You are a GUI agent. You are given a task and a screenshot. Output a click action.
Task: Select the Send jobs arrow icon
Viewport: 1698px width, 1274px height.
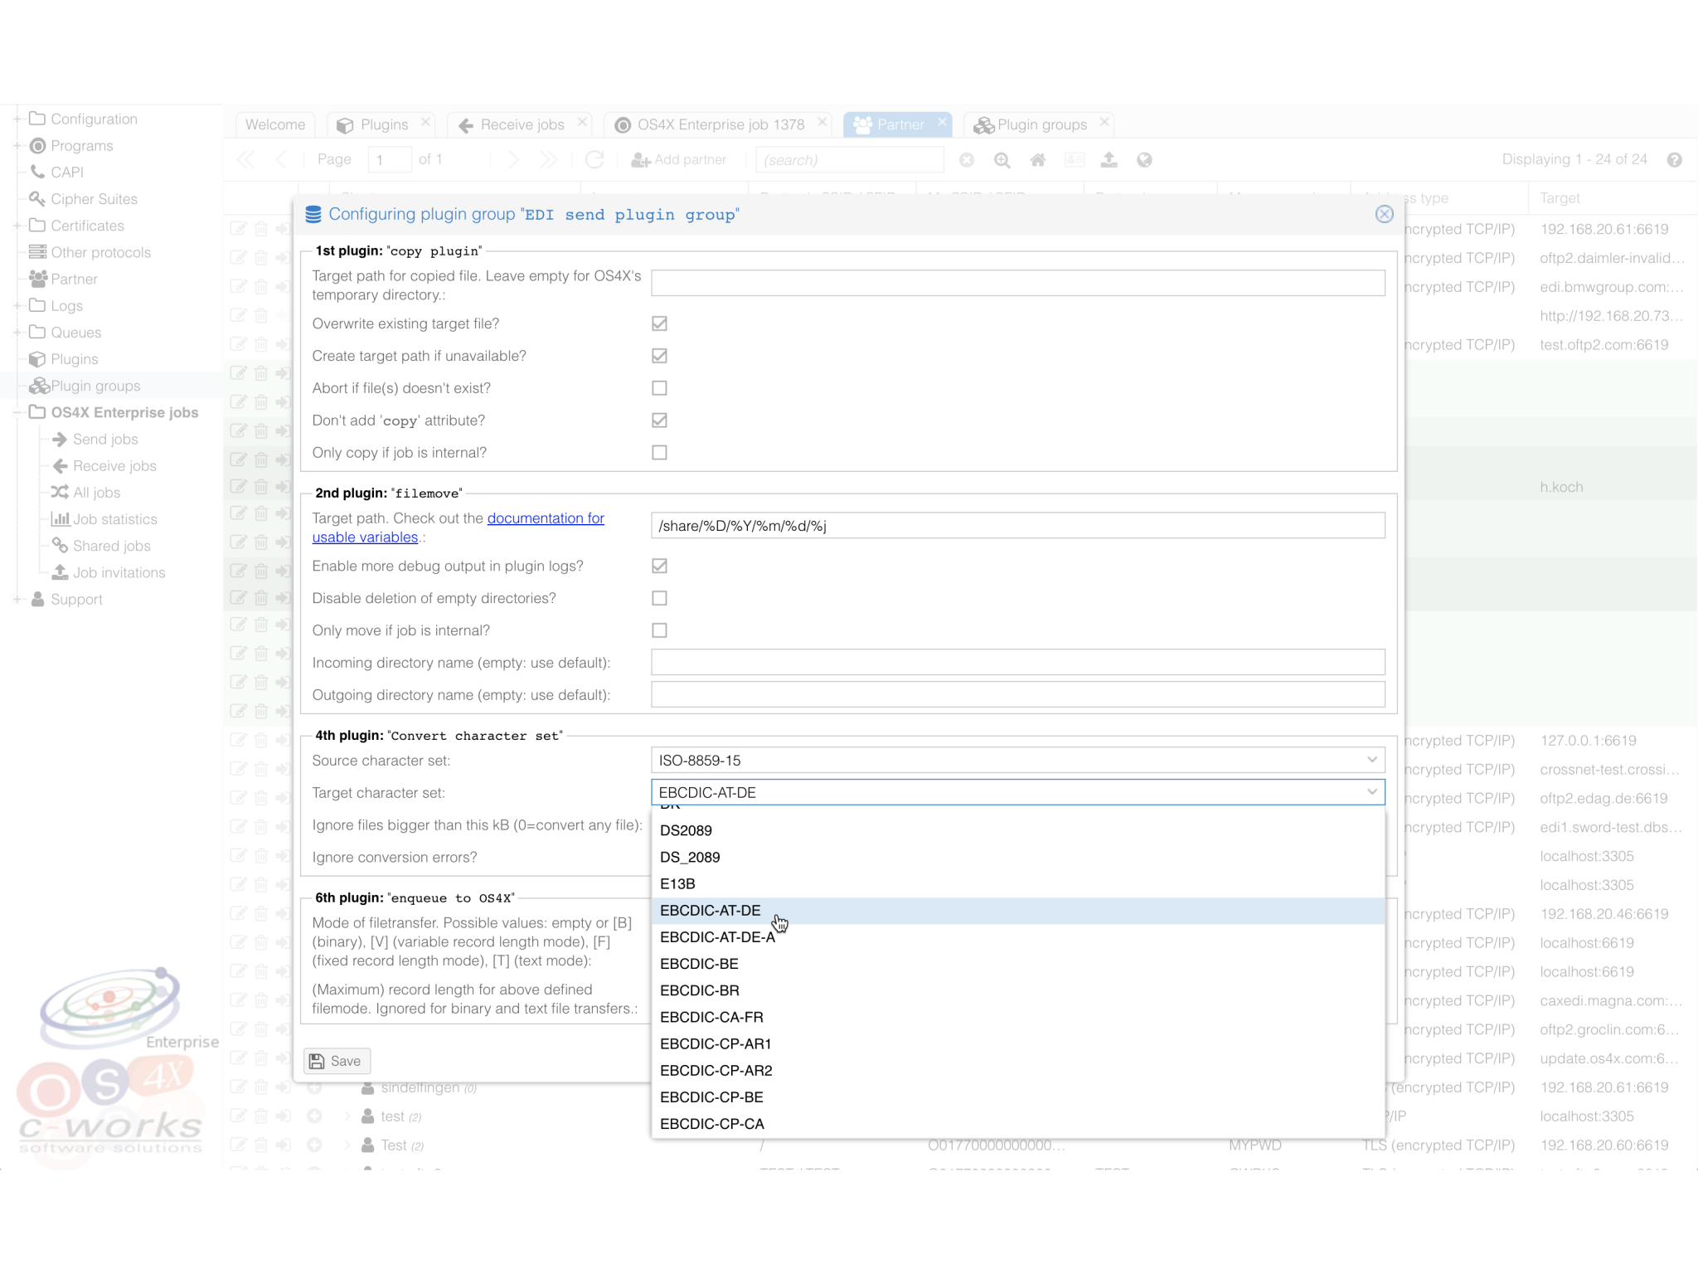pos(60,439)
